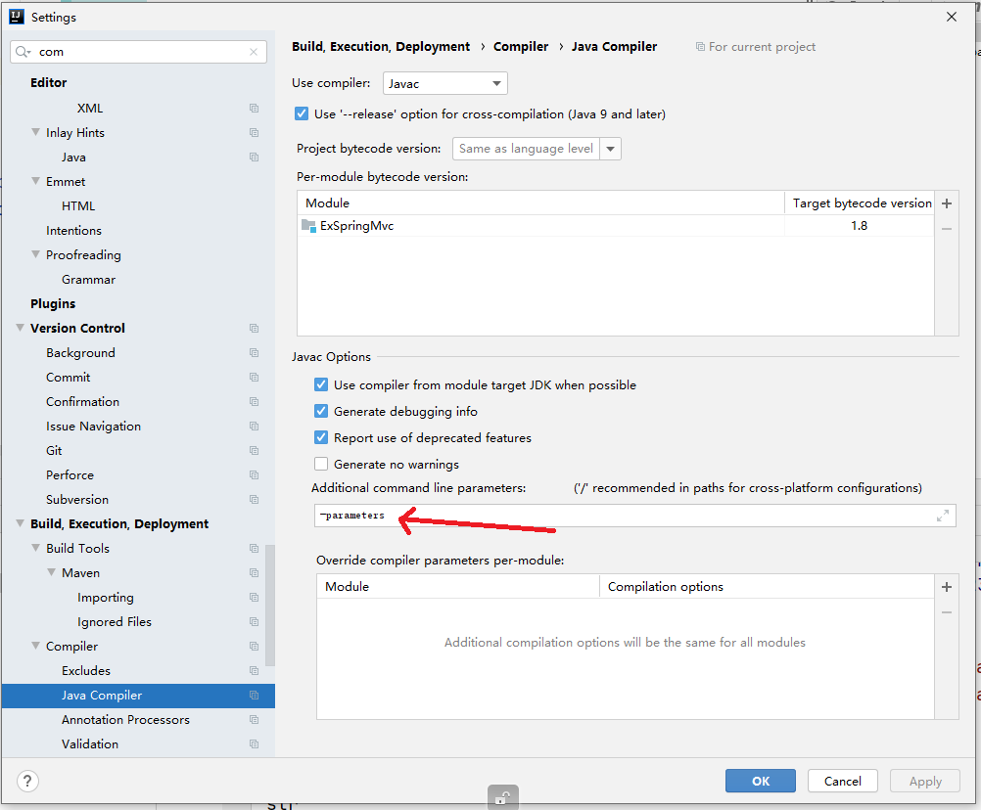Click the ExSpringMvc module folder icon

[308, 226]
